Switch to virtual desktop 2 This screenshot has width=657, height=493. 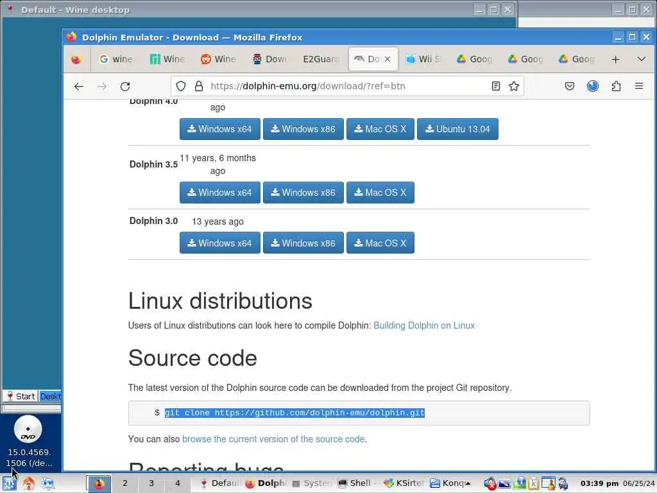(x=125, y=483)
